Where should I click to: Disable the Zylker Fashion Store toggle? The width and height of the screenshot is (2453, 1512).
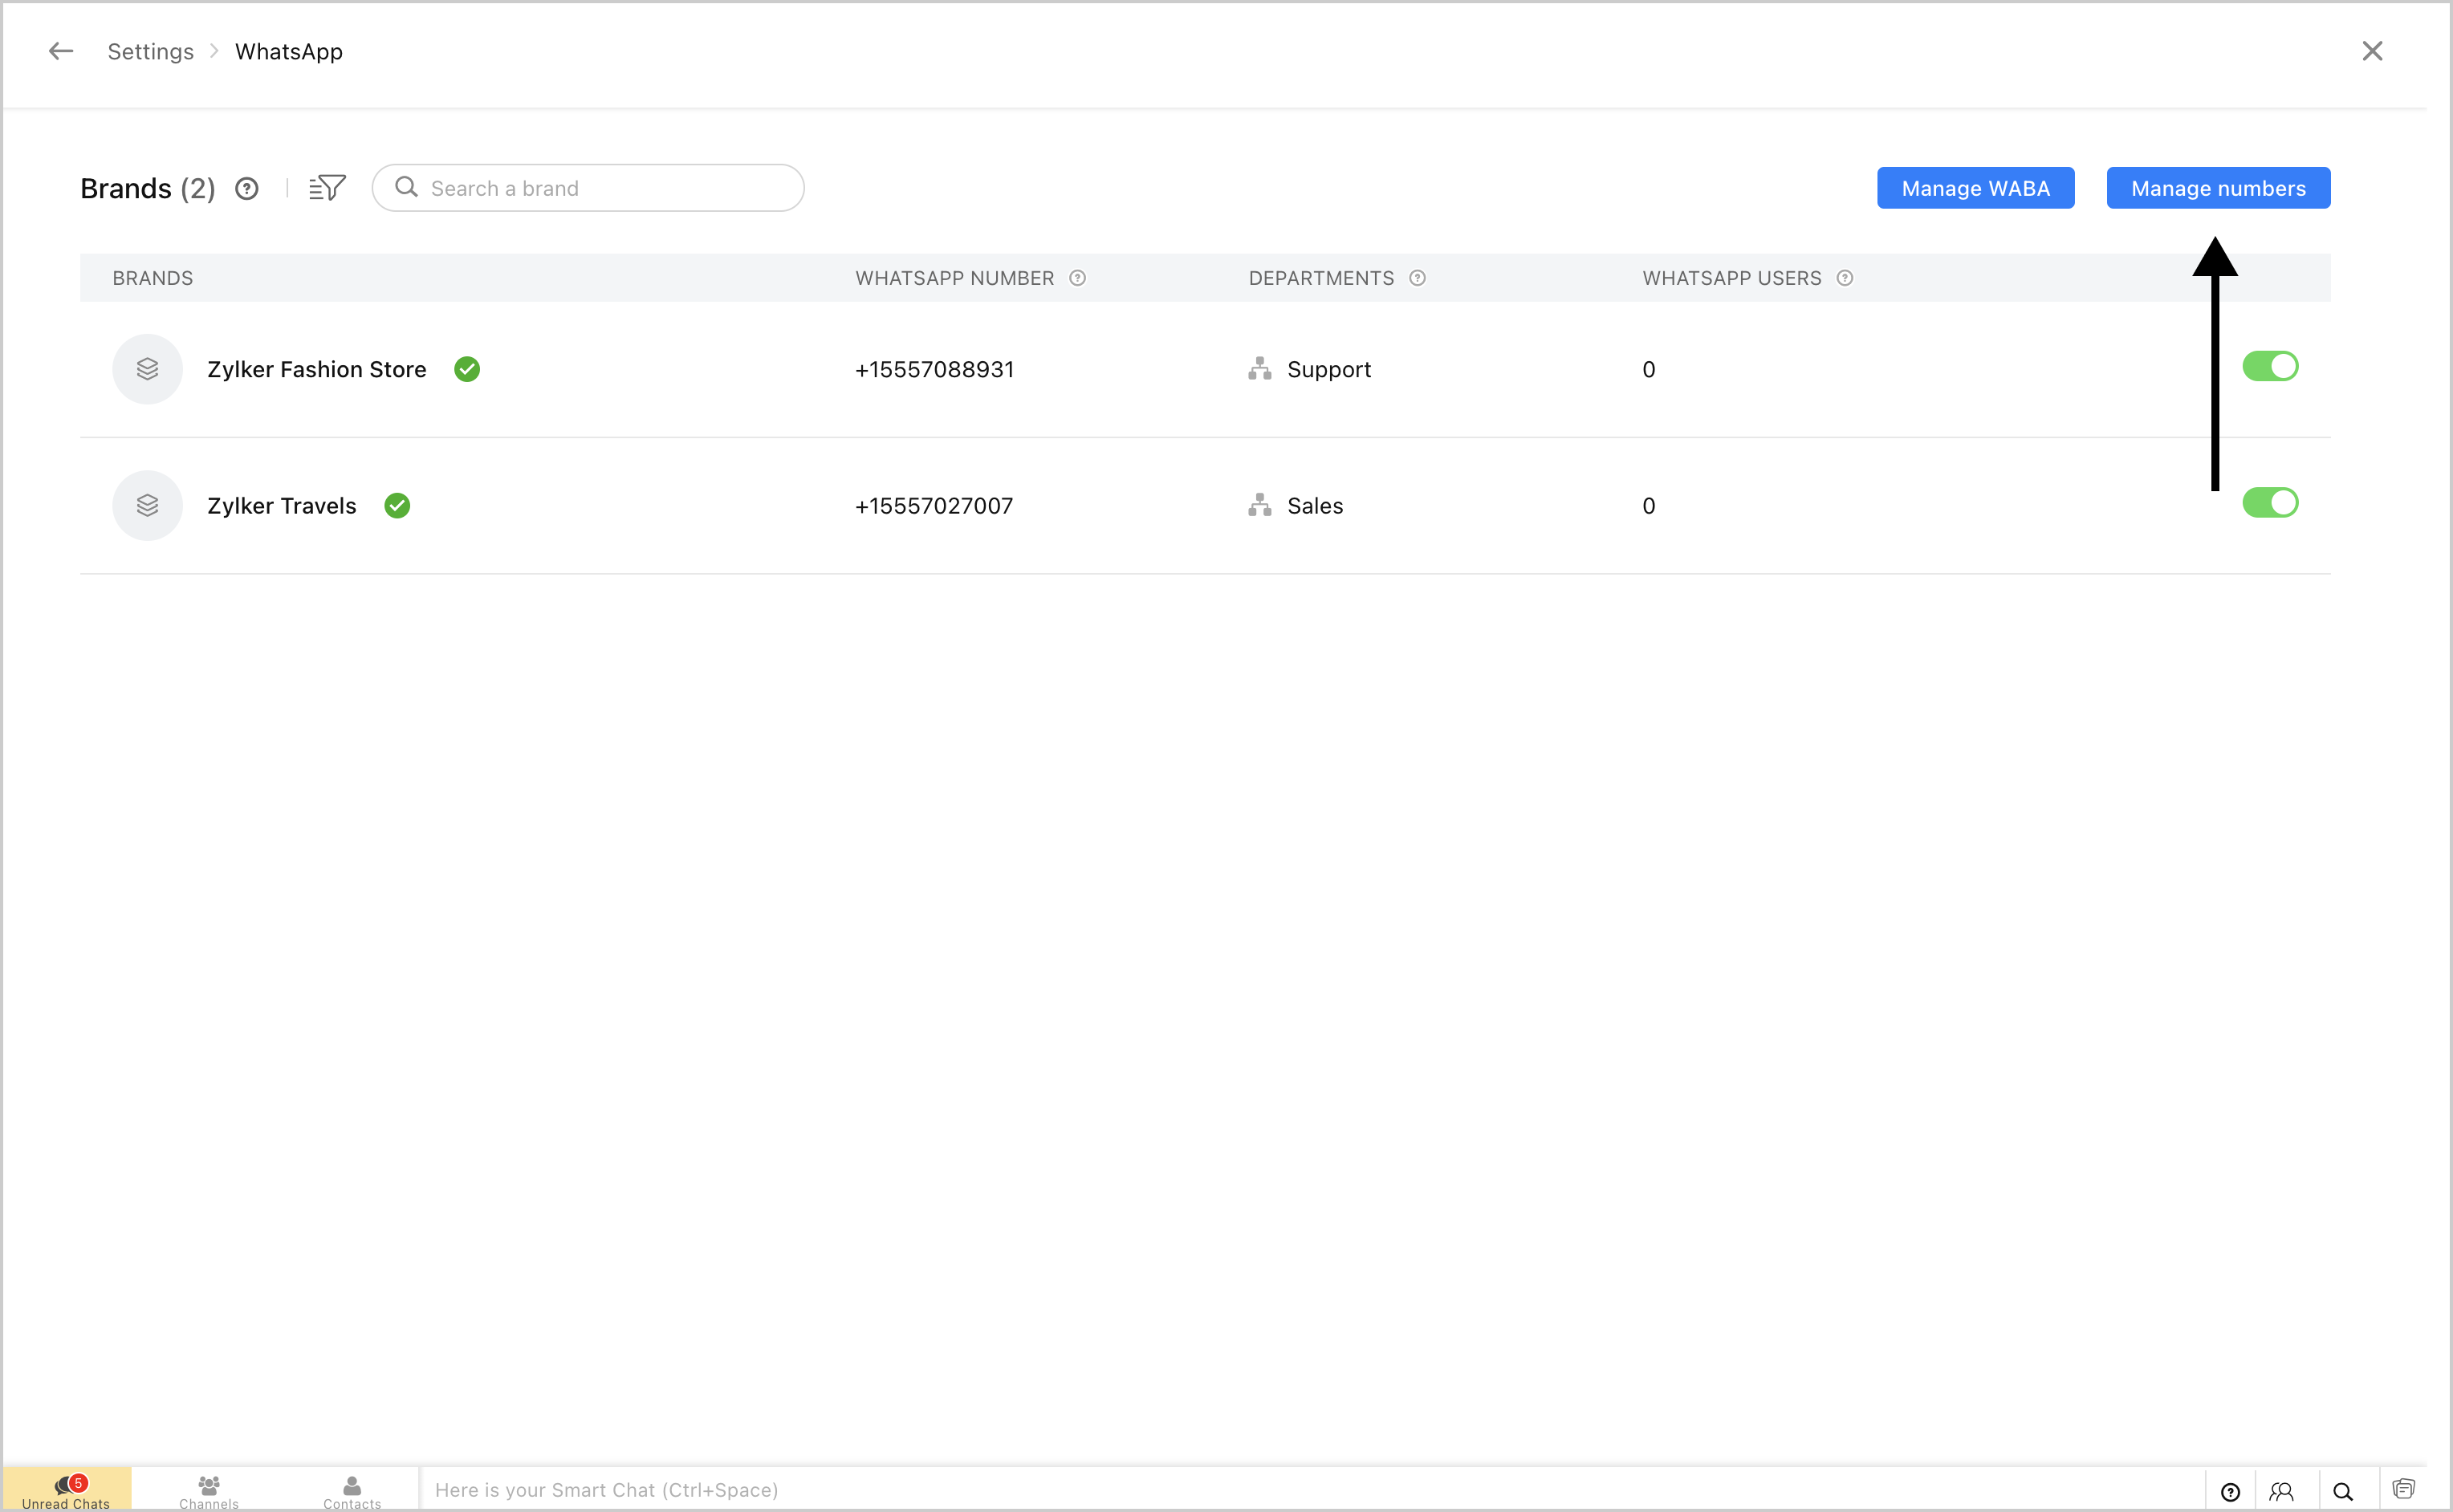pos(2269,366)
